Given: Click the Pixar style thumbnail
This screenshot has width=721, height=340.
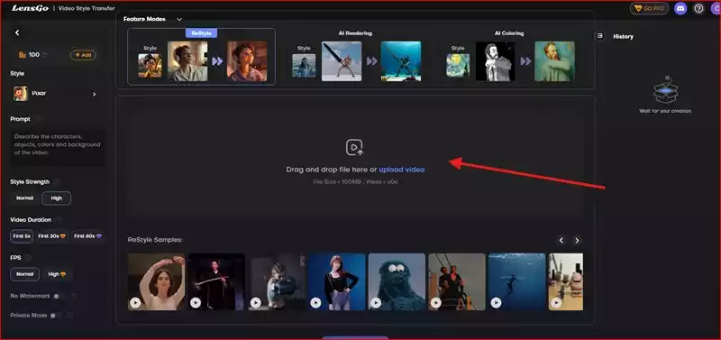Looking at the screenshot, I should (x=20, y=94).
